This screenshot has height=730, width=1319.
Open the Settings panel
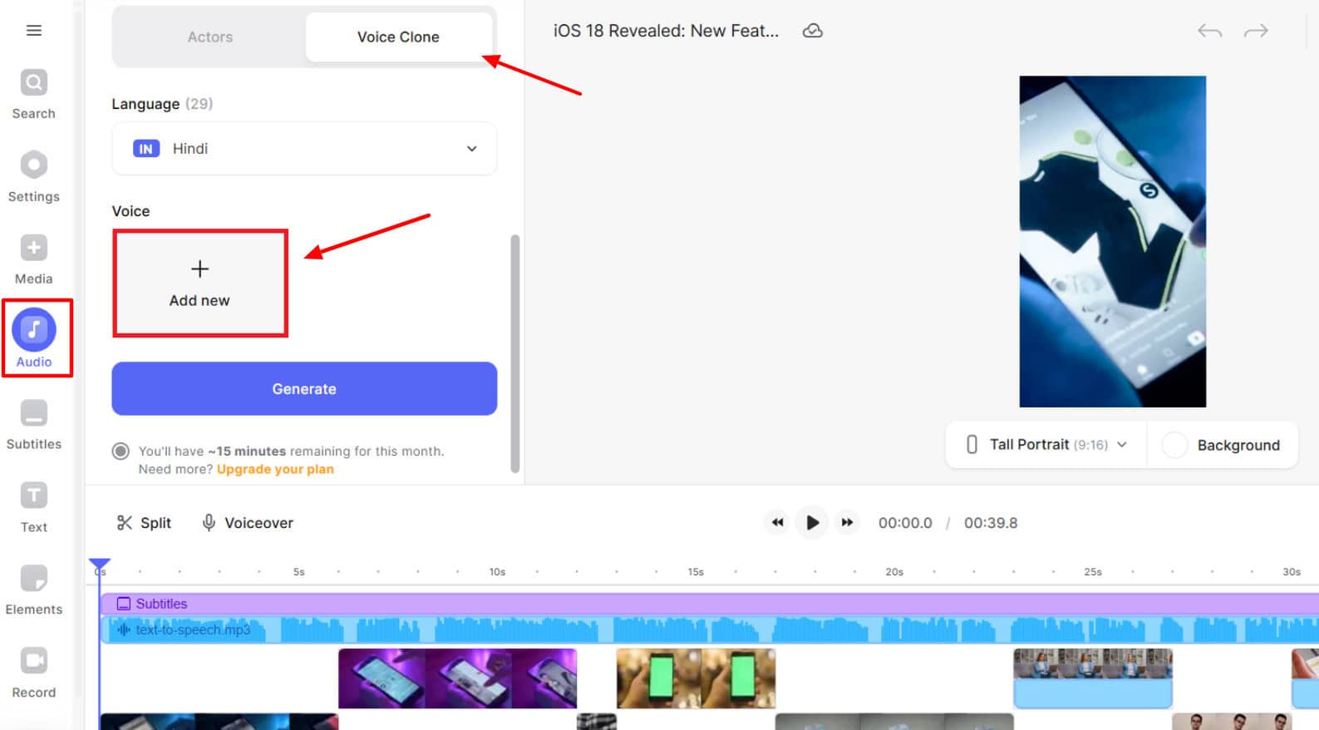(34, 177)
